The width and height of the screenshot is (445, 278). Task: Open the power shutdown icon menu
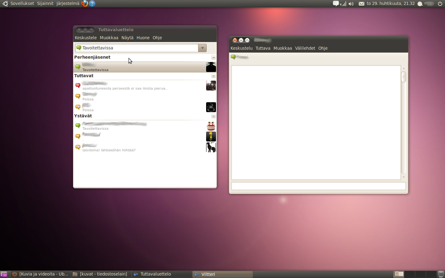(440, 4)
